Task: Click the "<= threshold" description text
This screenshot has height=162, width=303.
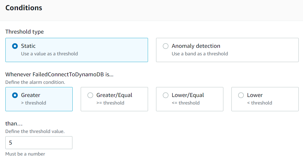Action: (186, 103)
